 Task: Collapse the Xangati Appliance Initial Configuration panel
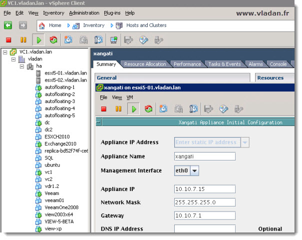pyautogui.click(x=98, y=122)
